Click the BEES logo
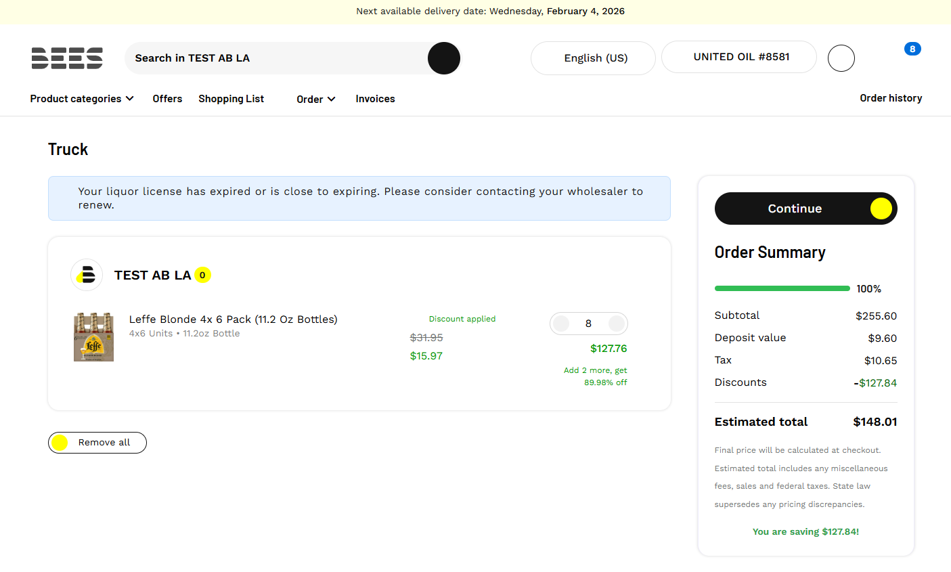Viewport: 951px width, 572px height. (67, 58)
